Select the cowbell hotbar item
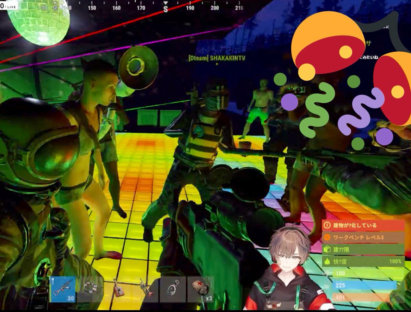411x312 pixels. 118,289
